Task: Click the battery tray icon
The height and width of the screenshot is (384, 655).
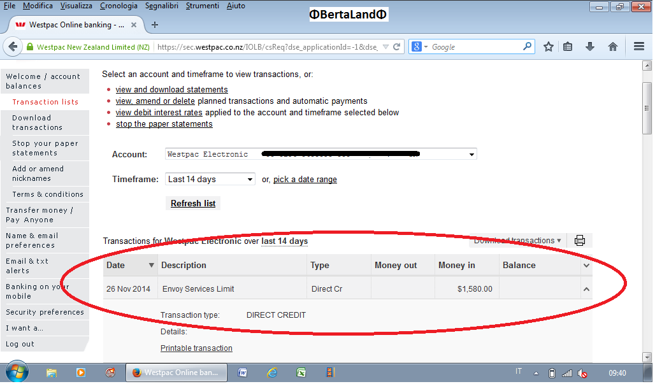Action: click(x=552, y=373)
